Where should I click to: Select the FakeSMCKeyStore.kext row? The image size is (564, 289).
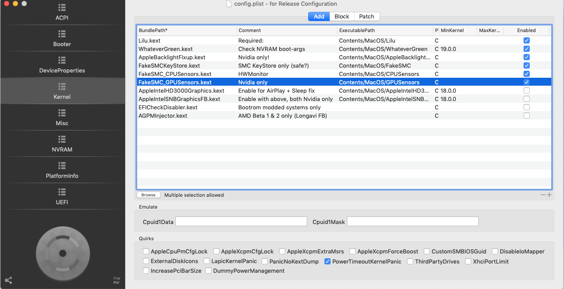click(344, 65)
